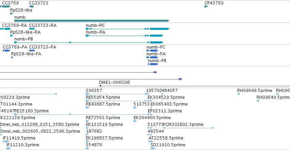Image resolution: width=290 pixels, height=150 pixels.
Task: Click the IP11419.5prime EST label
Action: pyautogui.click(x=19, y=138)
